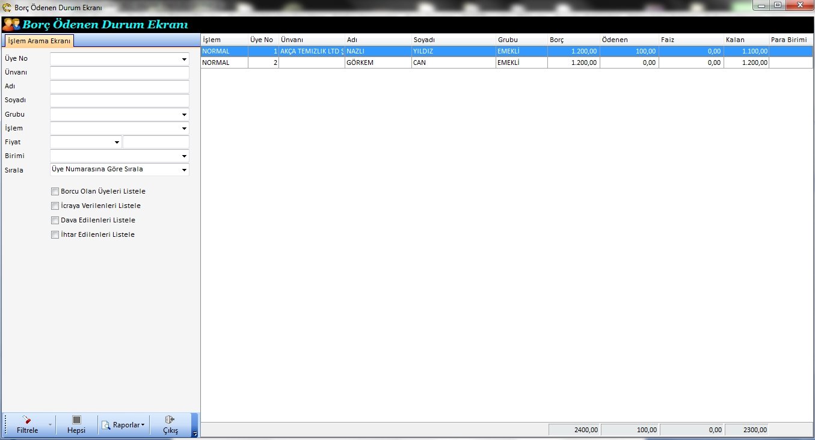This screenshot has width=815, height=440.
Task: Check İcraya Verilenleri Listele option
Action: 55,206
